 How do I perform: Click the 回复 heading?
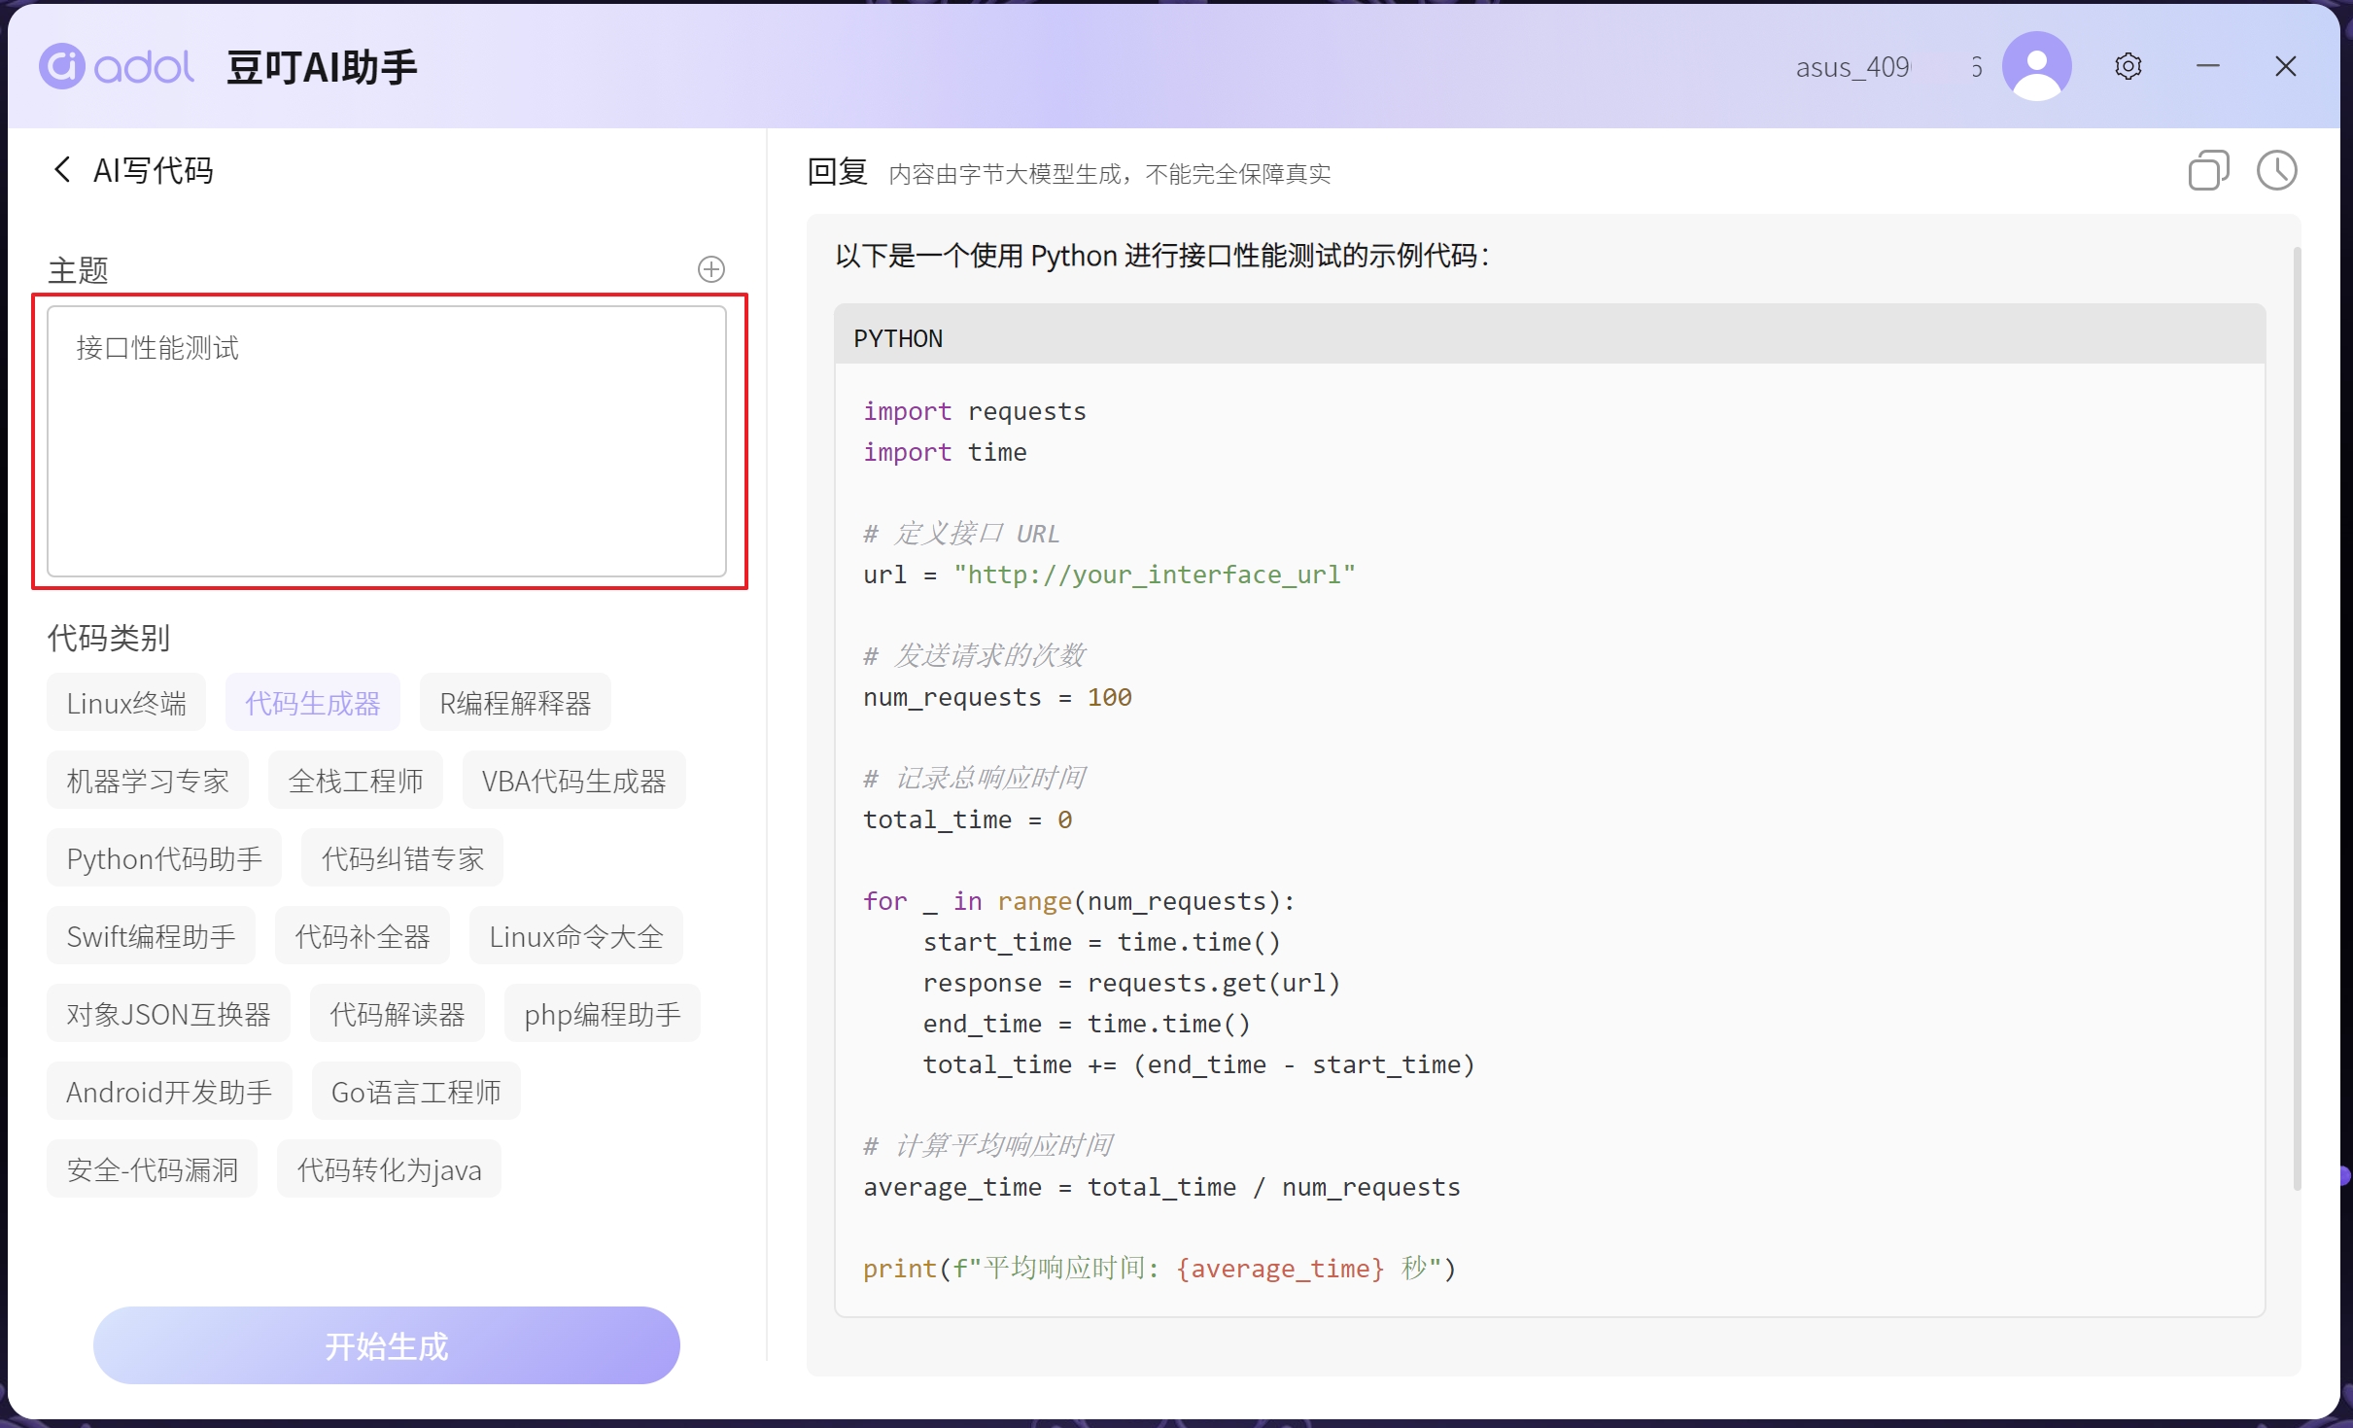[x=837, y=172]
